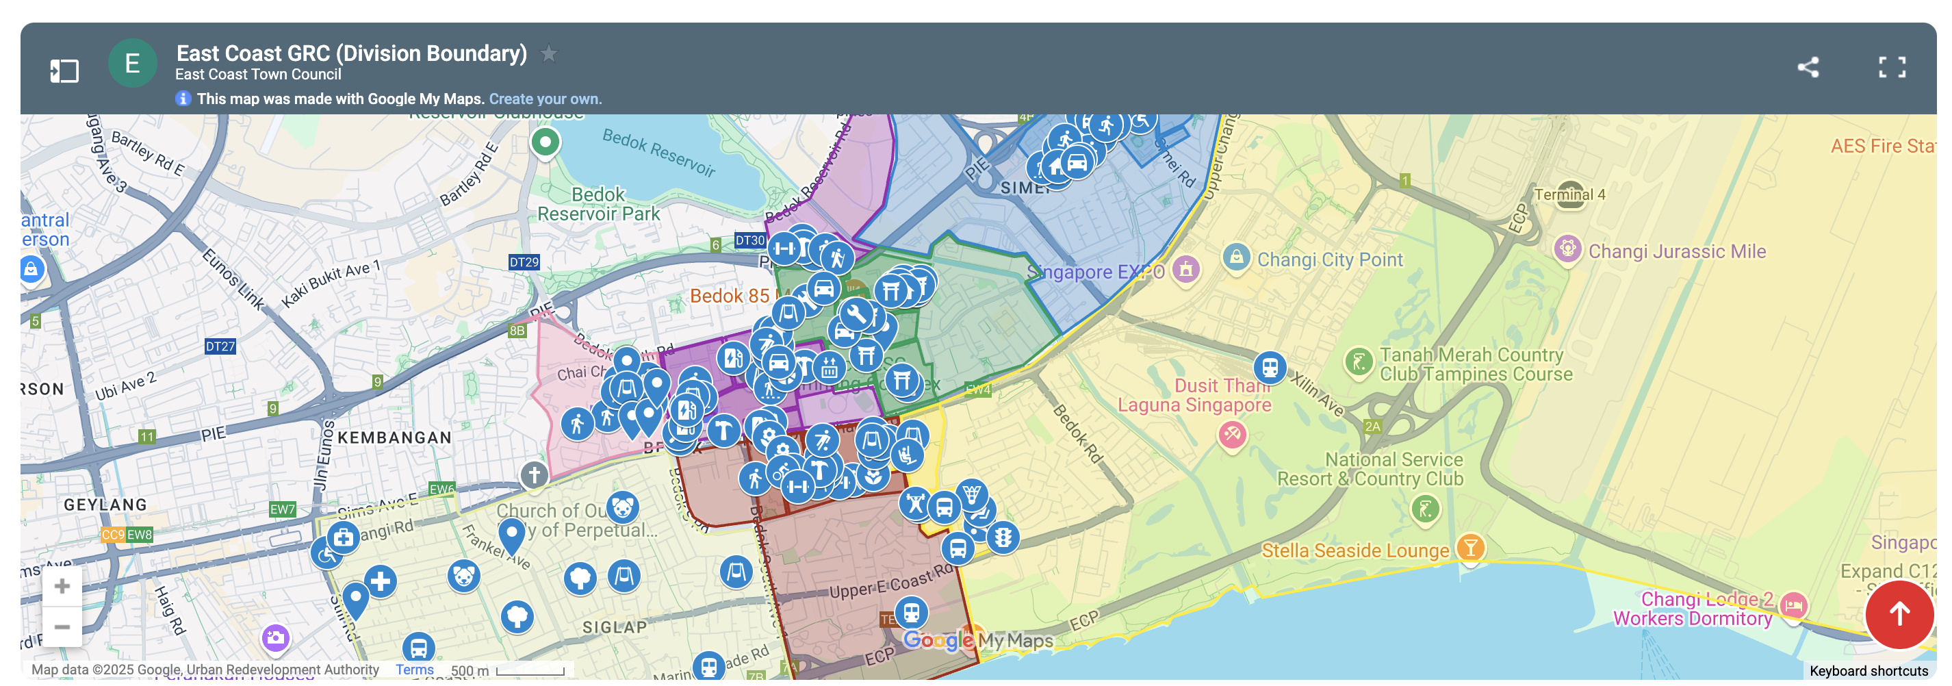Select the wrench marker
This screenshot has width=1952, height=686.
point(856,314)
